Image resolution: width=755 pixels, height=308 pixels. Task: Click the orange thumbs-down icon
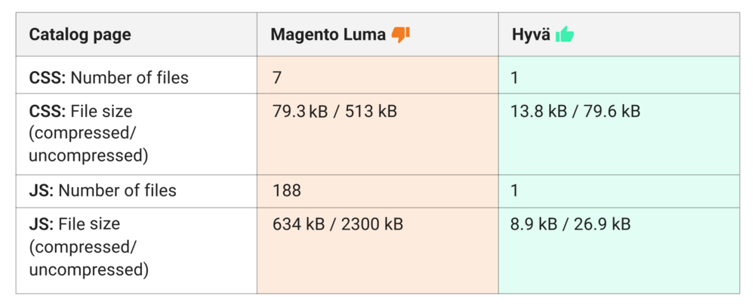pos(401,34)
